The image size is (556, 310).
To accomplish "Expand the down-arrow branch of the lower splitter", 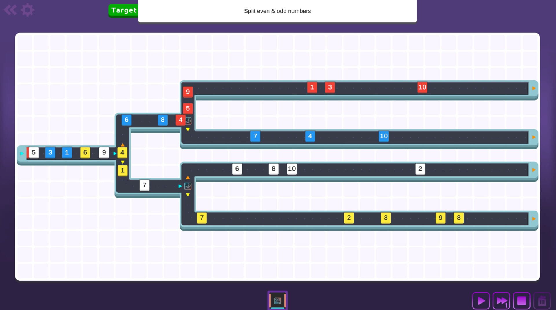I will click(188, 195).
